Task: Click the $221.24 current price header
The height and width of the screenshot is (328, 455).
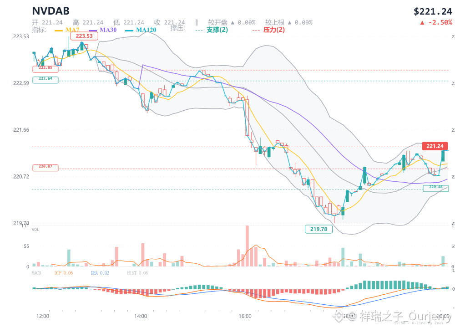Action: pyautogui.click(x=433, y=11)
